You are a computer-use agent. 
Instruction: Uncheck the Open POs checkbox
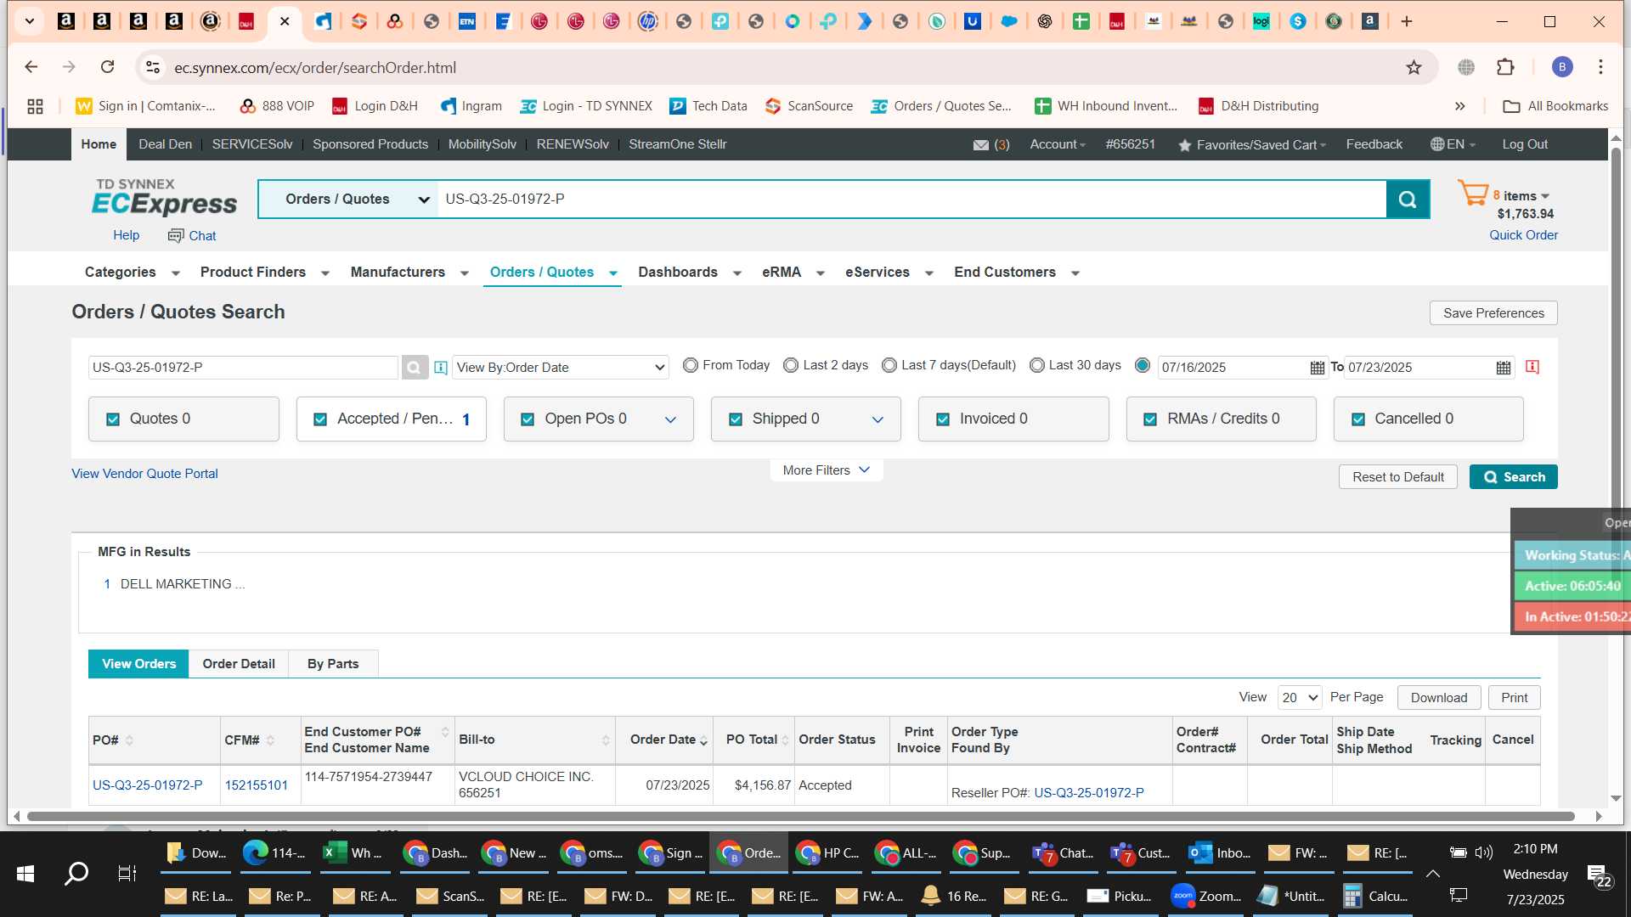[528, 419]
